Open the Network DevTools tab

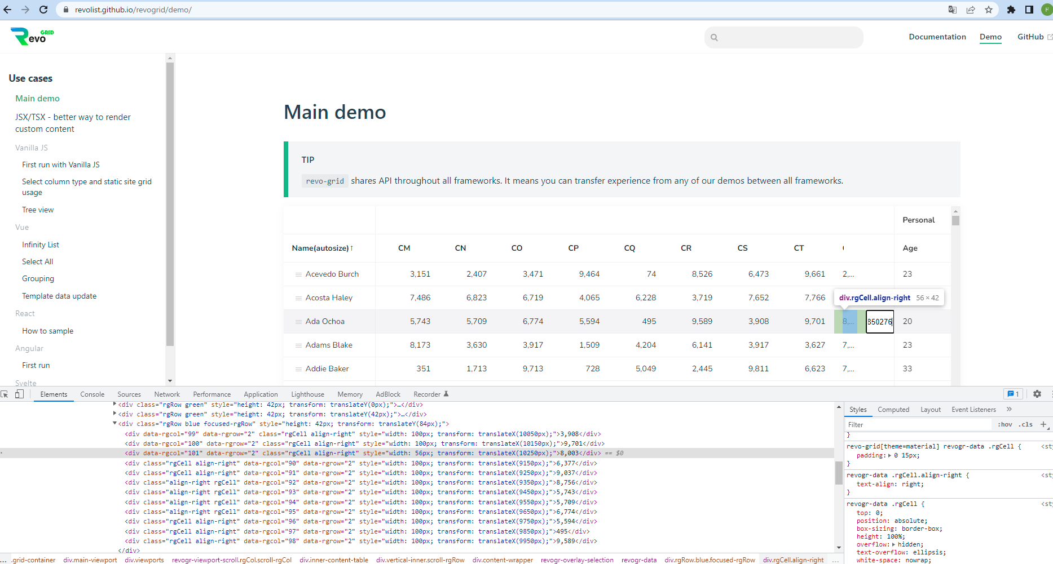tap(167, 394)
